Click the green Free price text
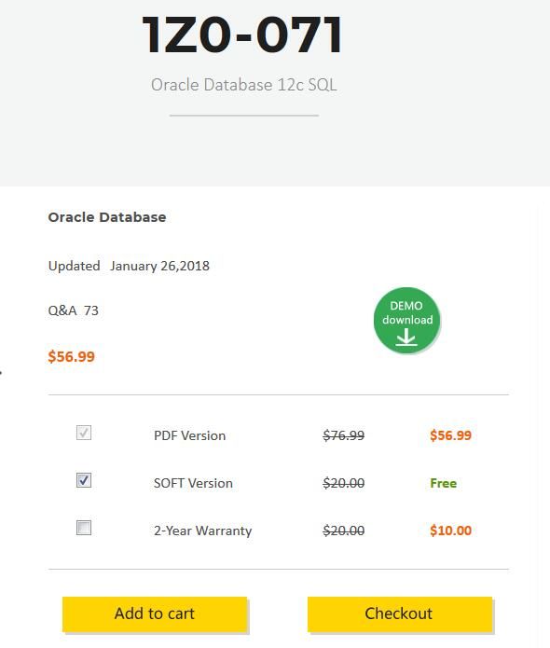 tap(444, 483)
